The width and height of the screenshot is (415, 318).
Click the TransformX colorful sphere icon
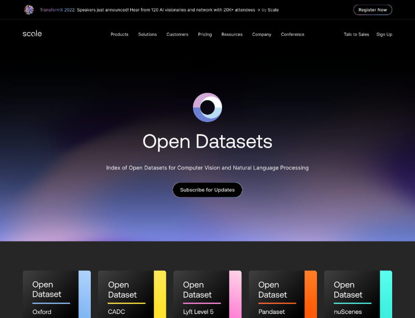(x=29, y=10)
